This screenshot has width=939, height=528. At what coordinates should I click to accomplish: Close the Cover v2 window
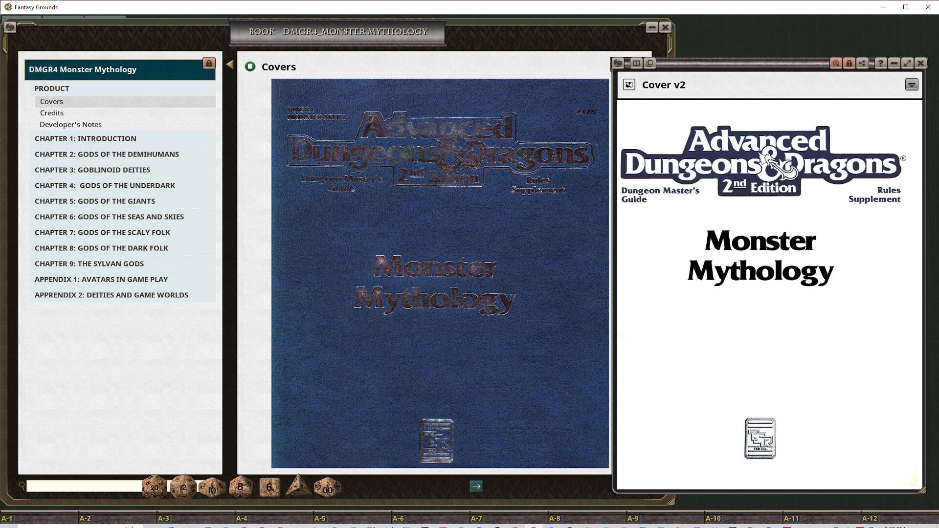[x=920, y=63]
